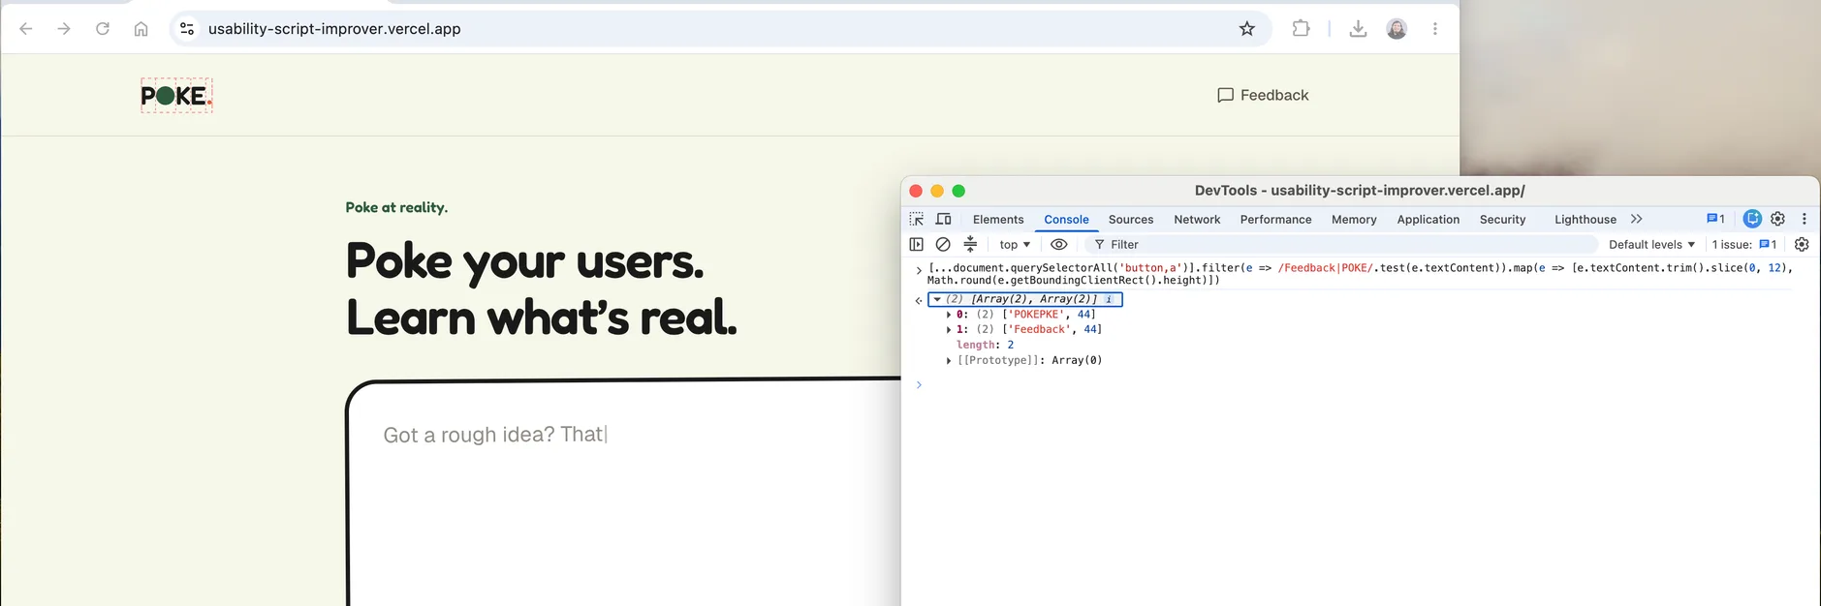The width and height of the screenshot is (1821, 606).
Task: Open the Default levels dropdown
Action: click(1651, 245)
